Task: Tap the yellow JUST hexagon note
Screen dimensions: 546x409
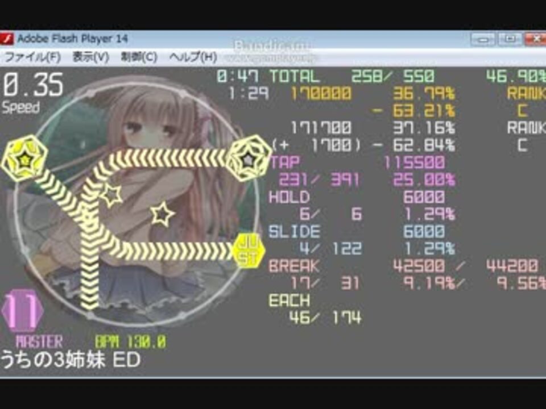Action: [249, 251]
